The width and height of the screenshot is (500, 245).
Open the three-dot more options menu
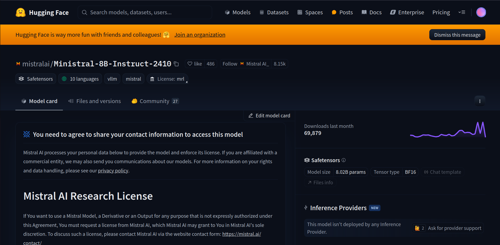tap(480, 101)
